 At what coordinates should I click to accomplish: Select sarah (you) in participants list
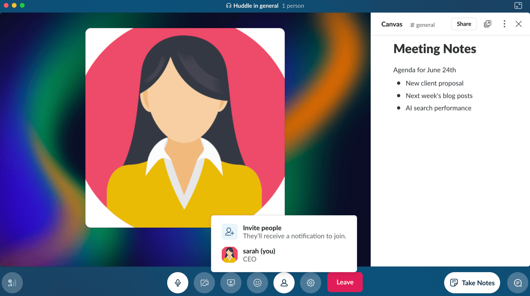(284, 255)
